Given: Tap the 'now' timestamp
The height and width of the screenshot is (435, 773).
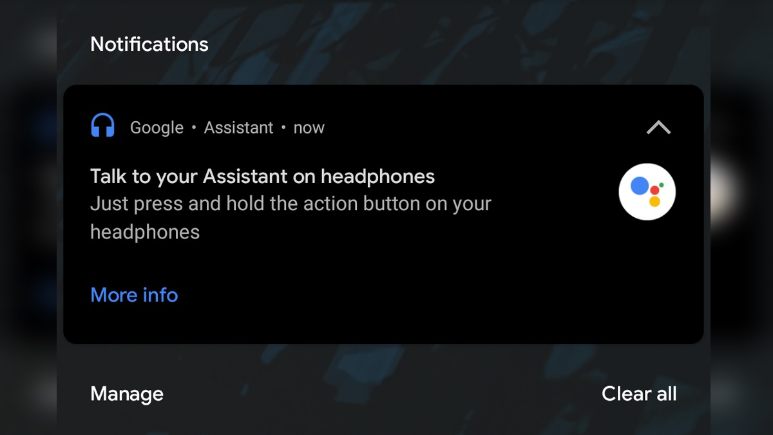Looking at the screenshot, I should pyautogui.click(x=309, y=128).
